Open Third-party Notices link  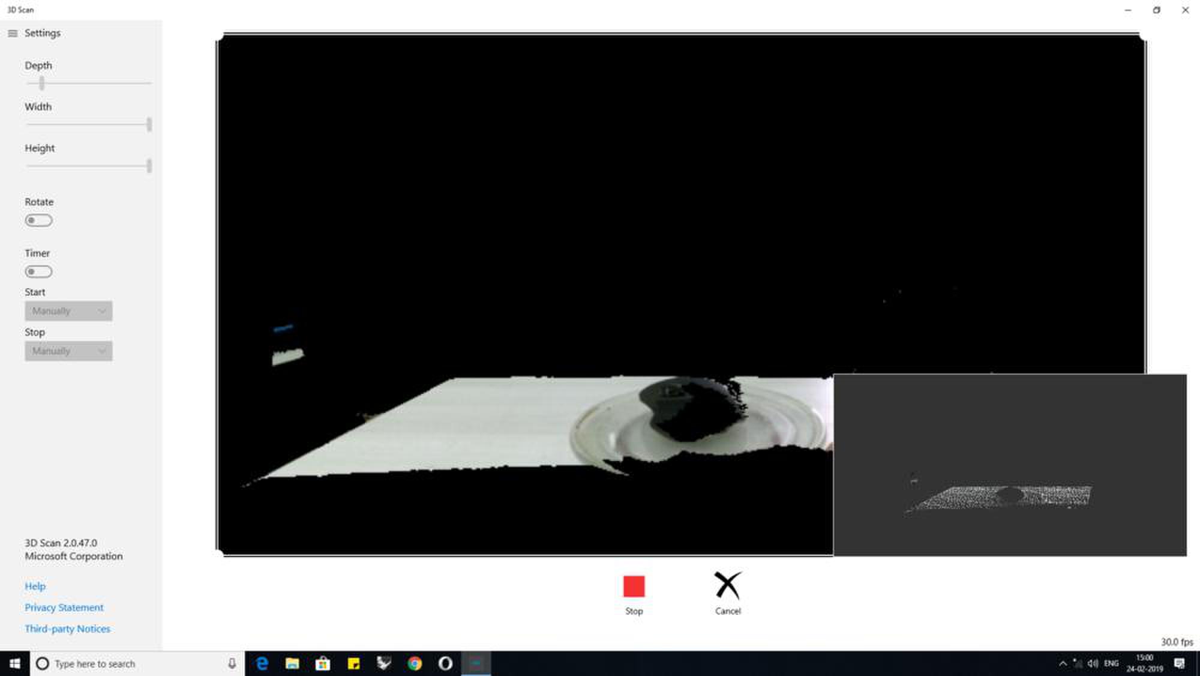point(67,629)
